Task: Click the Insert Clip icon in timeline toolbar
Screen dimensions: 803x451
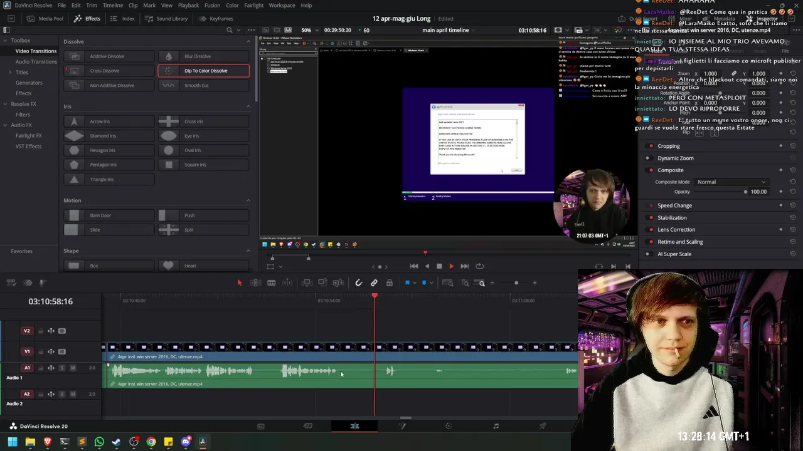Action: [x=307, y=283]
